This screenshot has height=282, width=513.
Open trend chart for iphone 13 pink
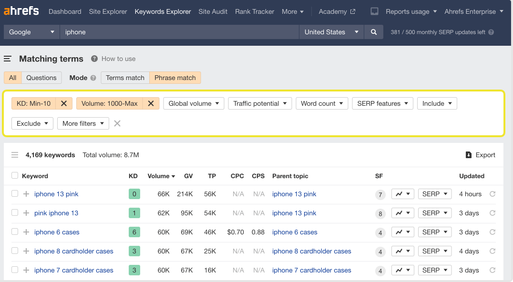(x=403, y=194)
